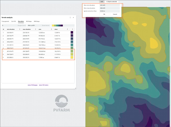
Task: Switch to the EW Slope tab
Action: [x=37, y=21]
